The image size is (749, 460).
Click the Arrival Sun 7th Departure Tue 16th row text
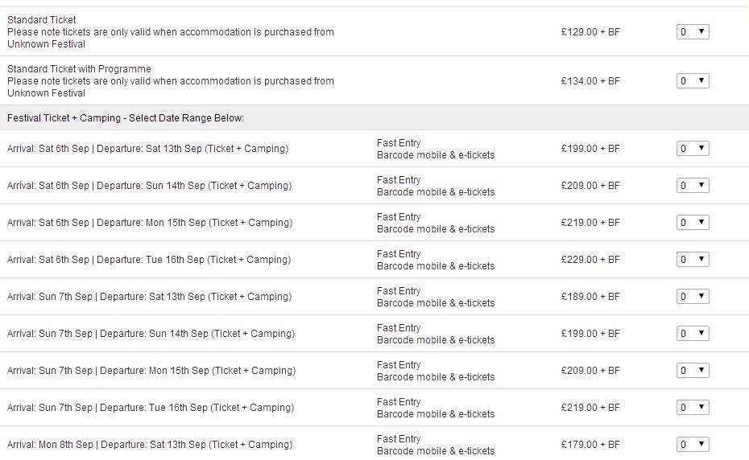click(x=151, y=408)
